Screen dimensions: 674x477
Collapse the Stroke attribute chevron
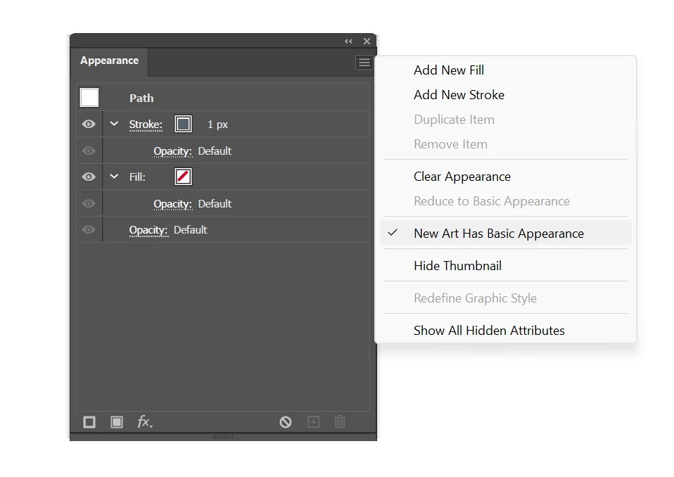[114, 124]
